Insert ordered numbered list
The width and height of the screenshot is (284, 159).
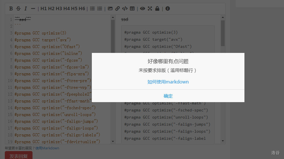click(x=100, y=8)
